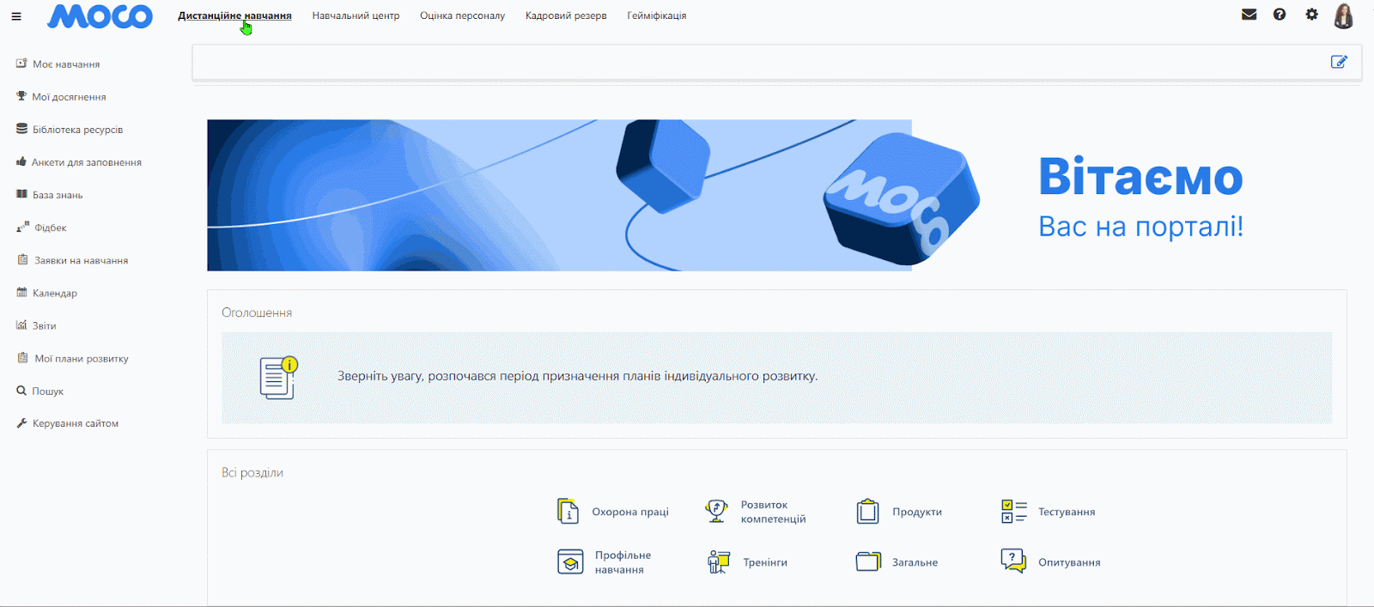Click the Тестування checklist icon
The width and height of the screenshot is (1374, 607).
[x=1013, y=511]
